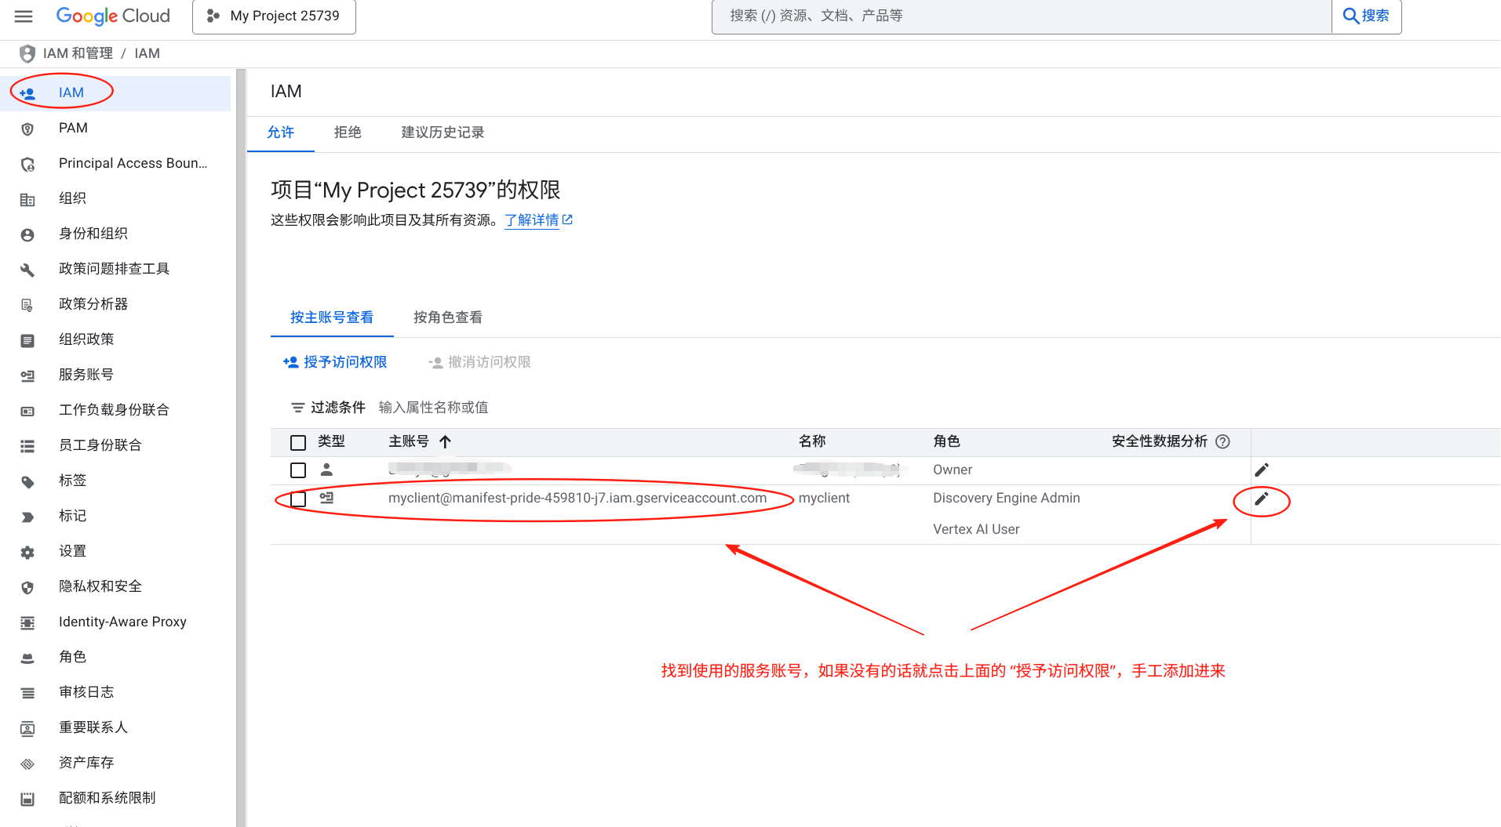This screenshot has width=1501, height=827.
Task: Open 政策问题排查工具 wrench icon
Action: pos(27,270)
